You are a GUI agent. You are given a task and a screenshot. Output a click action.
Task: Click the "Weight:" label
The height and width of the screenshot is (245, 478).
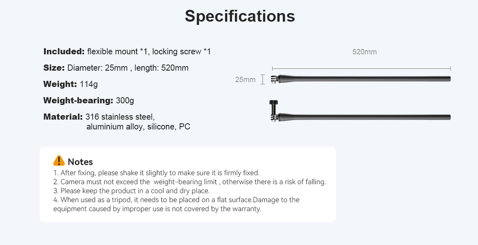pos(60,84)
